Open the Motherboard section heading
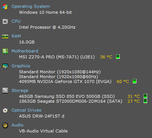Screen dimensions: 152x138 coord(25,51)
